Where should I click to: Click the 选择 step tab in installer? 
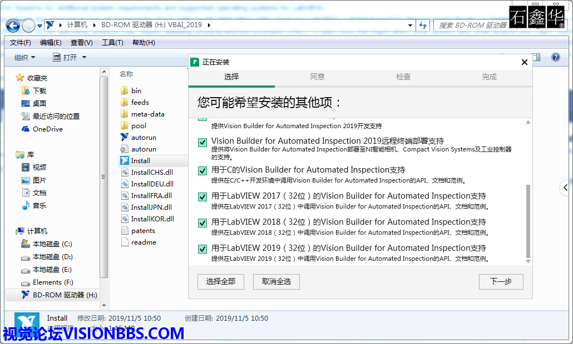tap(231, 77)
